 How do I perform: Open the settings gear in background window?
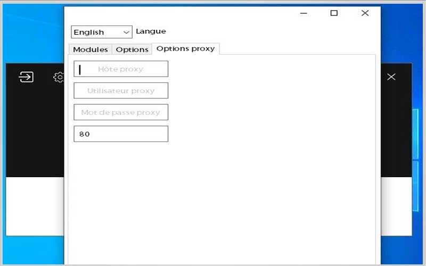click(x=59, y=77)
